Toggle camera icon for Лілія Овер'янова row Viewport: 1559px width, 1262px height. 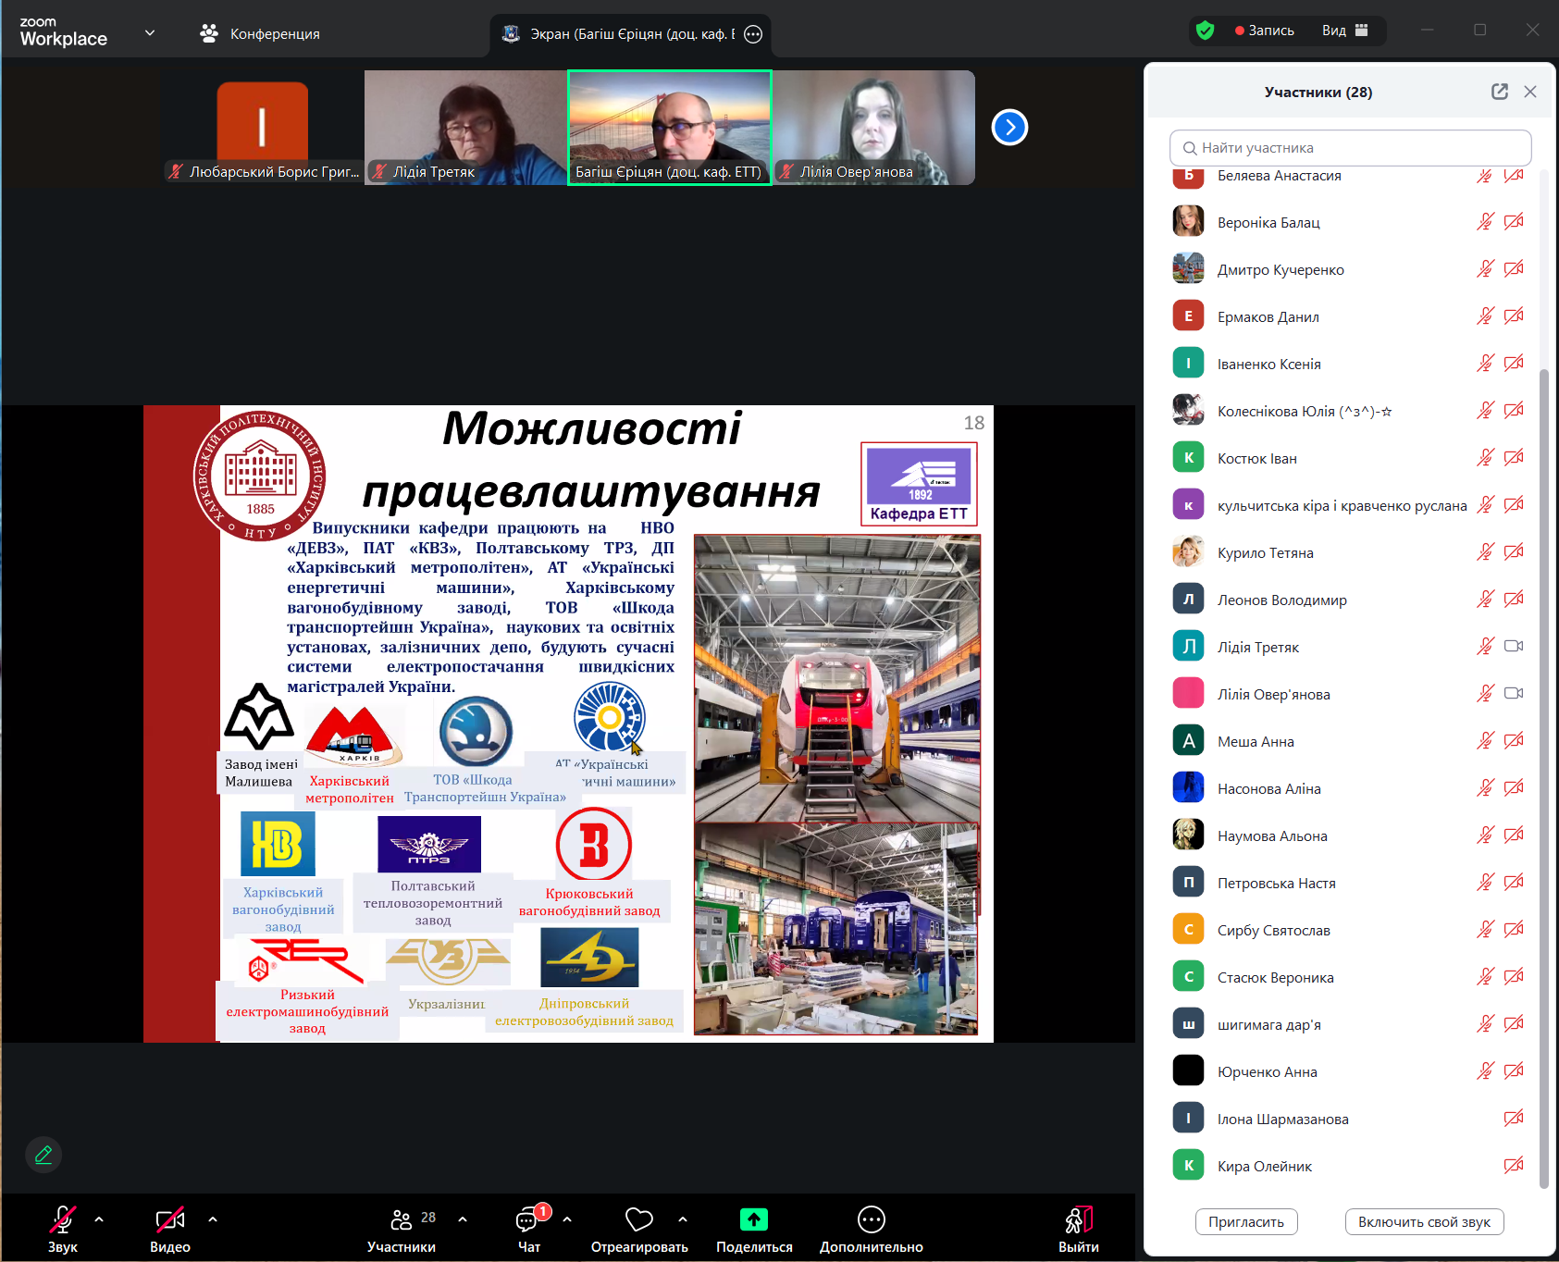tap(1514, 694)
